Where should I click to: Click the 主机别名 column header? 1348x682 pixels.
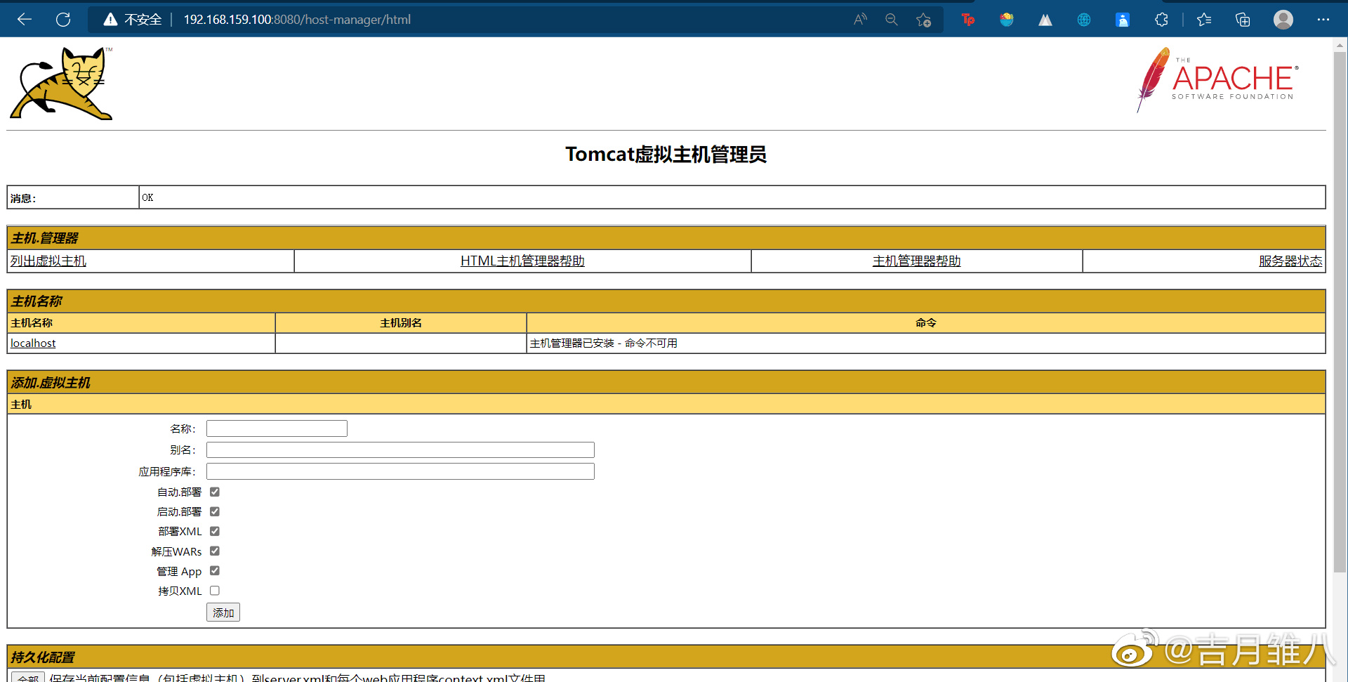pos(401,322)
